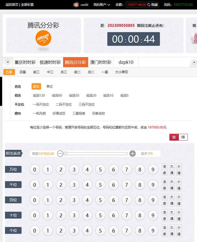The height and width of the screenshot is (242, 197).
Task: Choose 组选5 option
Action: (x=125, y=96)
